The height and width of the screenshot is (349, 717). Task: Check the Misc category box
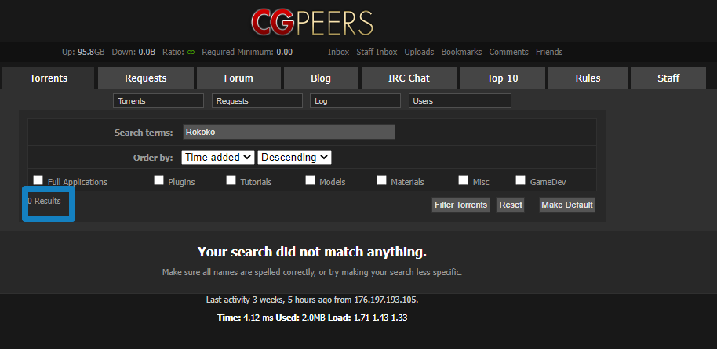click(463, 180)
